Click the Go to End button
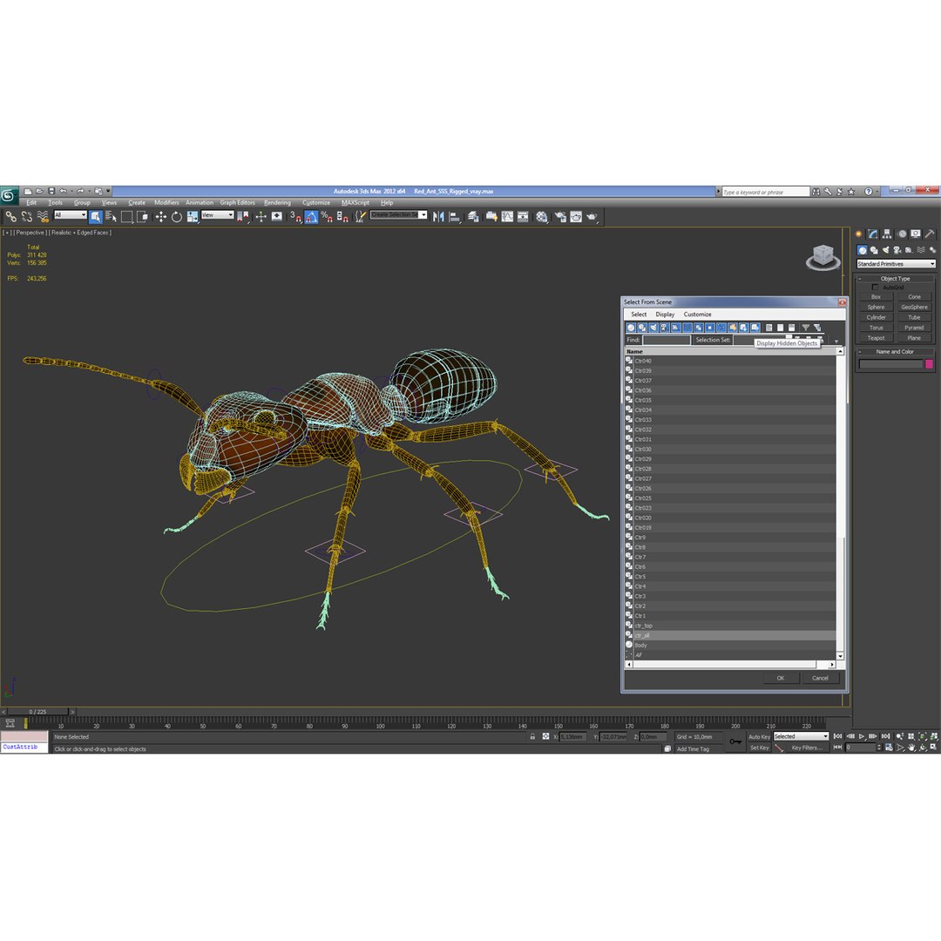The image size is (941, 941). point(885,736)
